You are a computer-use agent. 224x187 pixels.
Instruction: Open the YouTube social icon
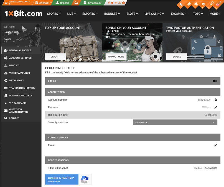[119, 3]
